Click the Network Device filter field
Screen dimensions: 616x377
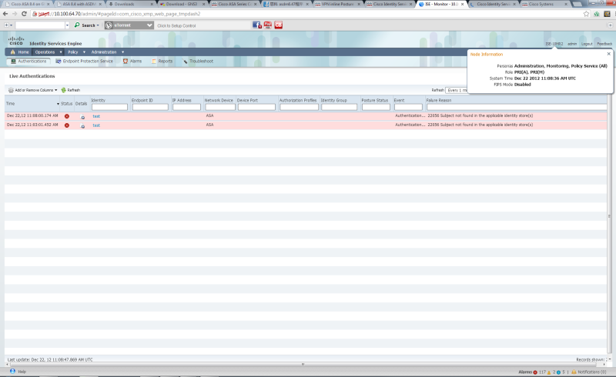pyautogui.click(x=220, y=107)
